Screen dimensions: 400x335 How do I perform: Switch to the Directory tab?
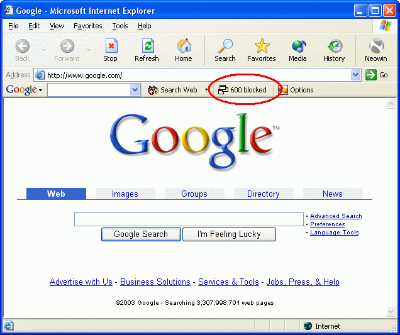pos(264,194)
